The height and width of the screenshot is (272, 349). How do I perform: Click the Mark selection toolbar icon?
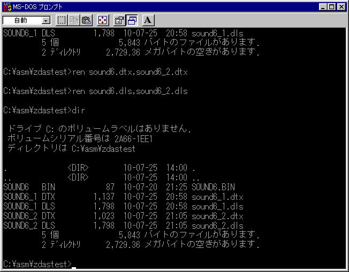pos(62,20)
